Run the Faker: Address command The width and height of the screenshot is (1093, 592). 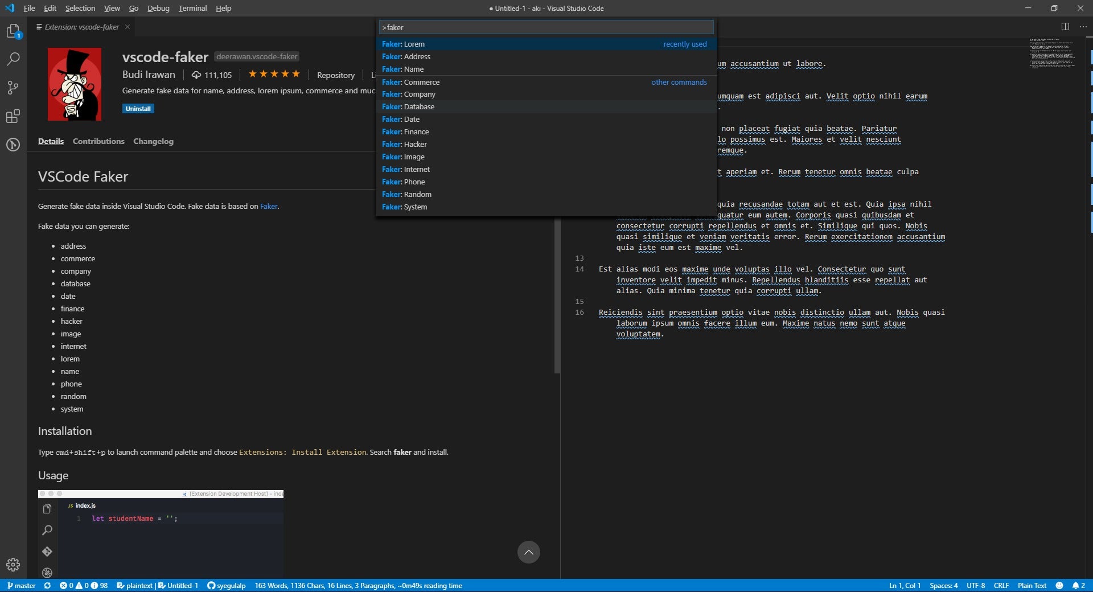546,56
